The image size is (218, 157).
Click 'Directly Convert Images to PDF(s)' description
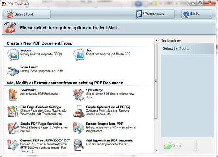[x=41, y=54]
